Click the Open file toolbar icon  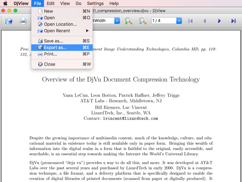pyautogui.click(x=9, y=21)
